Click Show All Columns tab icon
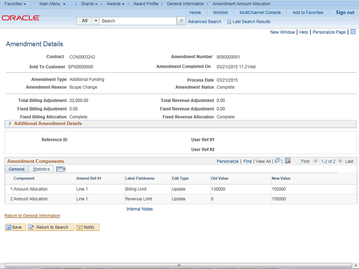The height and width of the screenshot is (269, 359). [61, 169]
